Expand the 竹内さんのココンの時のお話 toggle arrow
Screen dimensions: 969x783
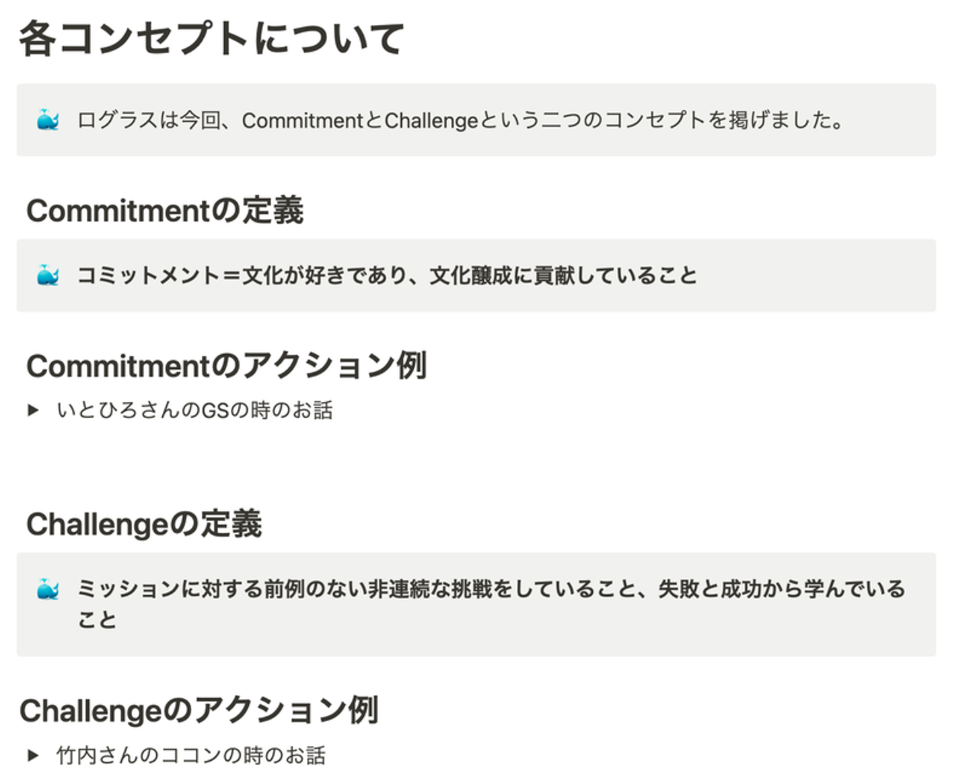32,755
